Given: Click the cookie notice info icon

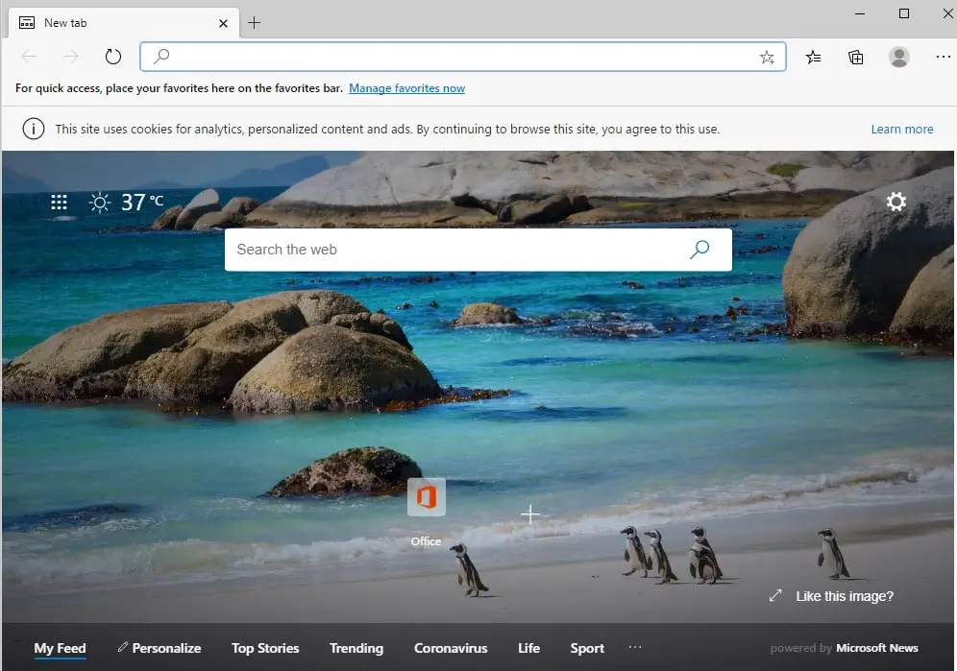Looking at the screenshot, I should pos(33,129).
